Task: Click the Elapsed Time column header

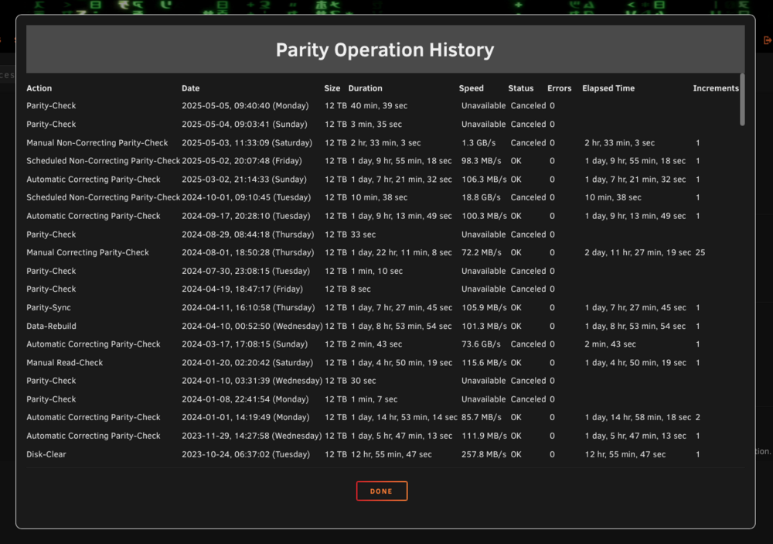Action: coord(608,88)
